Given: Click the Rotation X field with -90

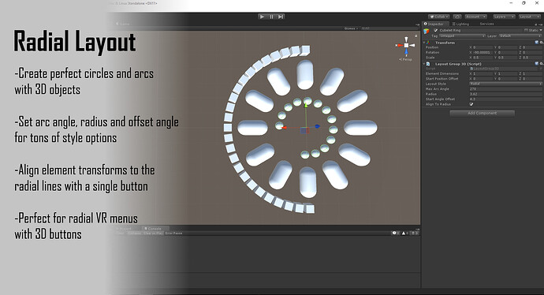Looking at the screenshot, I should (x=483, y=52).
